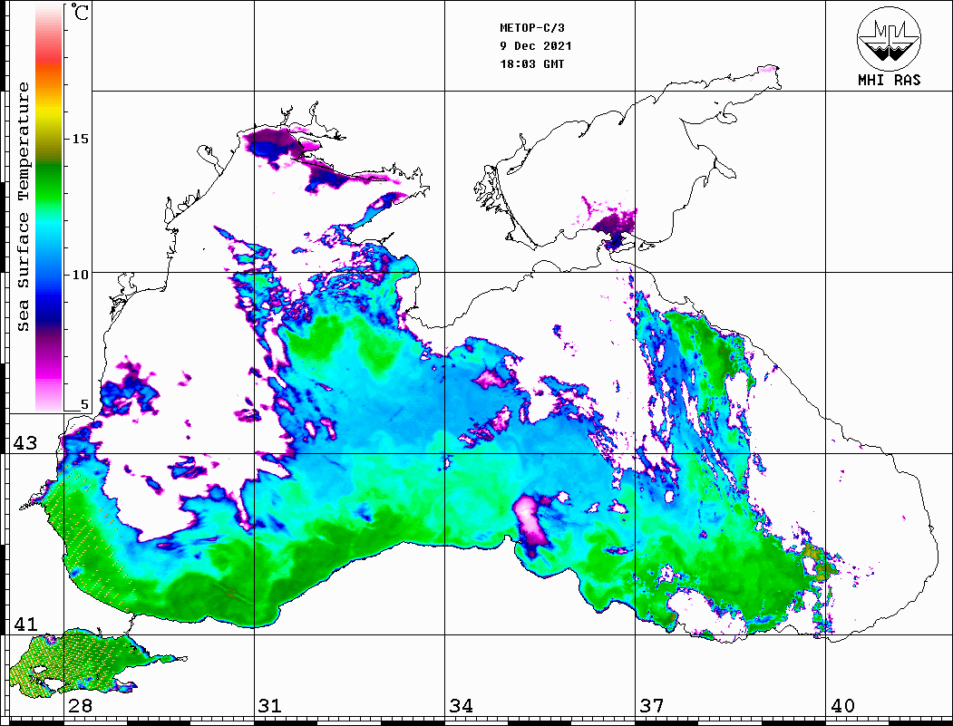Click the '10' colorbar tick value
953x726 pixels.
(x=80, y=275)
